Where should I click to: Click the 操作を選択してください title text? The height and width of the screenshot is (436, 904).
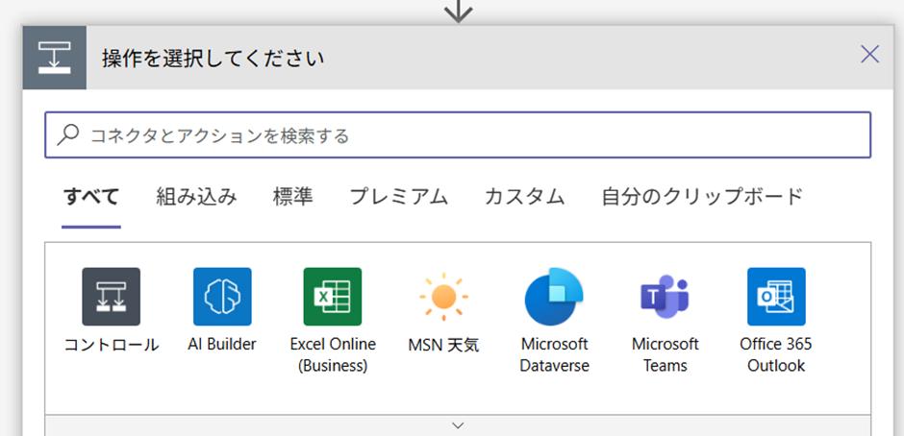coord(213,59)
